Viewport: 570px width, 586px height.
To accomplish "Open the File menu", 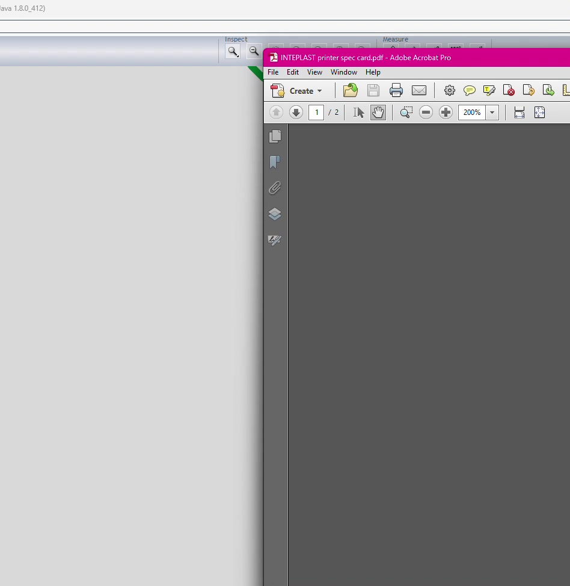I will pyautogui.click(x=273, y=72).
